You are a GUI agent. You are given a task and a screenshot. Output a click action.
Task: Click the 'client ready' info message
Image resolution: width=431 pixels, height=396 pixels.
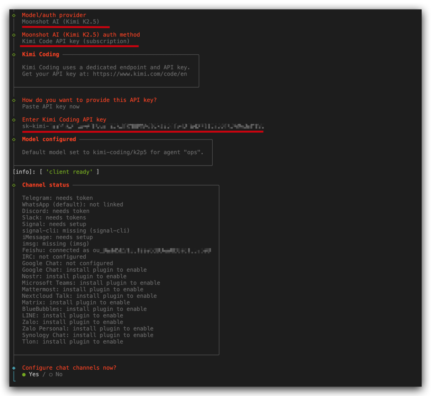[x=68, y=172]
